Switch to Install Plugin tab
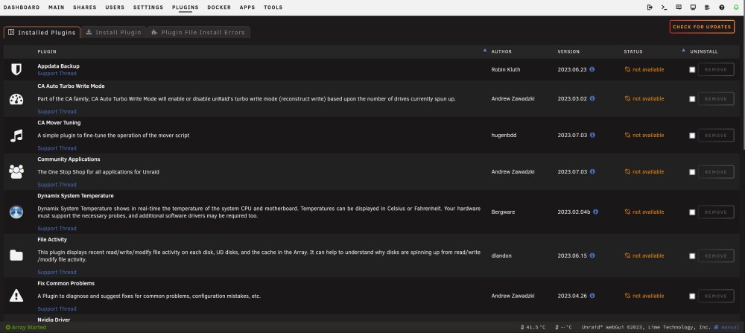The image size is (745, 333). 113,32
